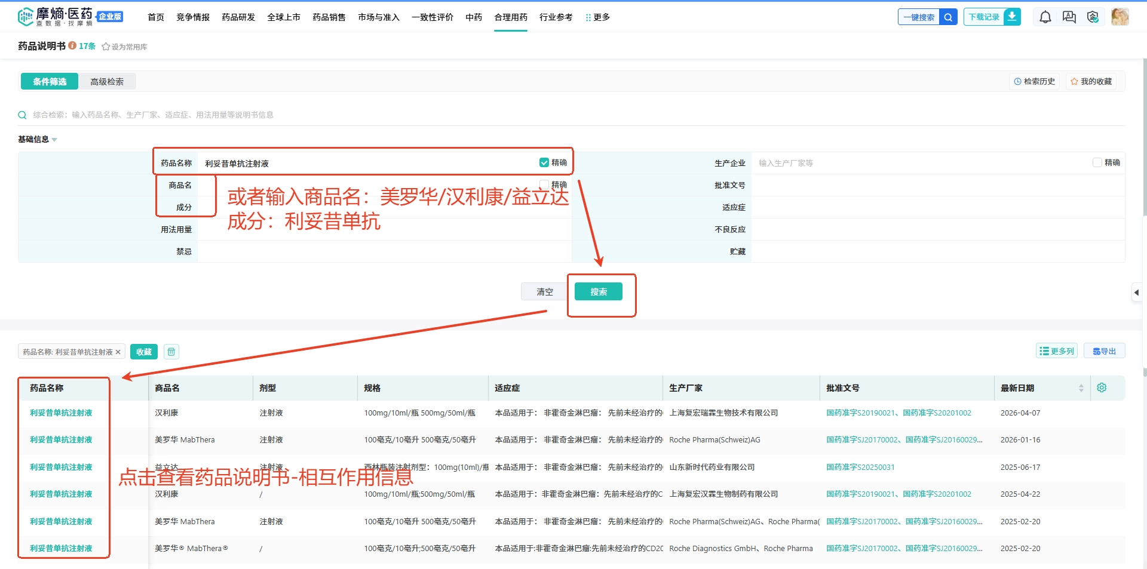
Task: Click manufacturer 上海复宏瑞霖生物技术有限公司
Action: [x=723, y=413]
